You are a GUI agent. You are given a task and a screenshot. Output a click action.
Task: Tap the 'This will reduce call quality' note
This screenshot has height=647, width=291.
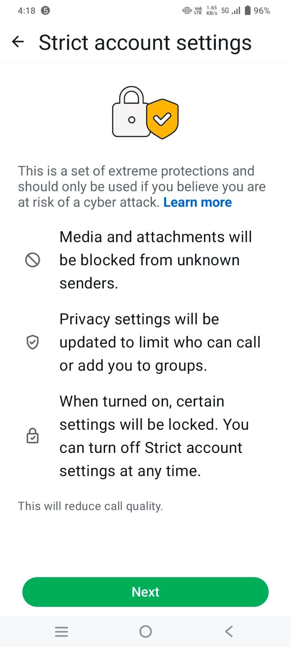tap(91, 506)
